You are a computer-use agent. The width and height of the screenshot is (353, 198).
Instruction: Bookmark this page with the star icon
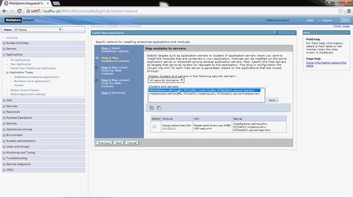click(340, 11)
